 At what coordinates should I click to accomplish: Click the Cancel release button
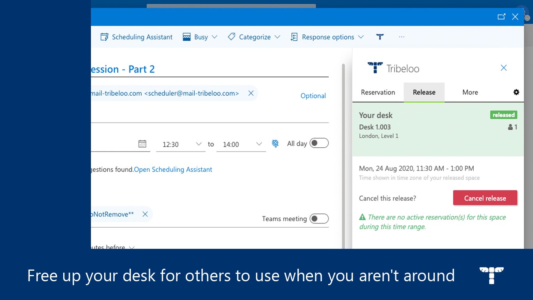click(x=485, y=198)
